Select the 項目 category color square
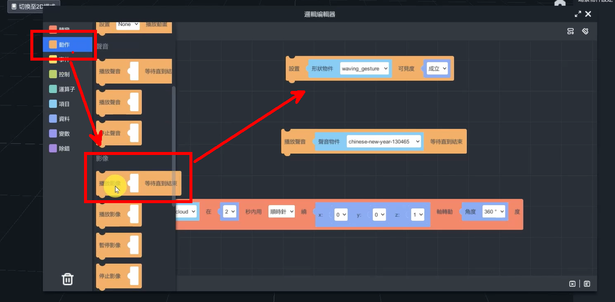Image resolution: width=615 pixels, height=302 pixels. (x=53, y=104)
